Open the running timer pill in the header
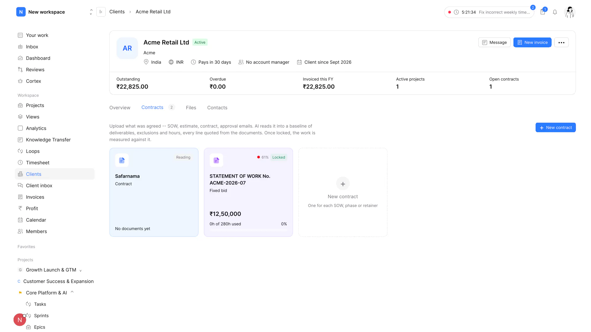The height and width of the screenshot is (332, 591). (x=489, y=12)
